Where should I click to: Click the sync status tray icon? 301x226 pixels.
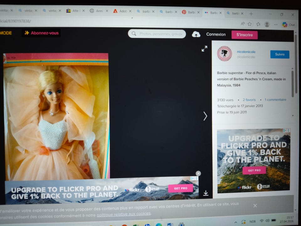[243, 222]
